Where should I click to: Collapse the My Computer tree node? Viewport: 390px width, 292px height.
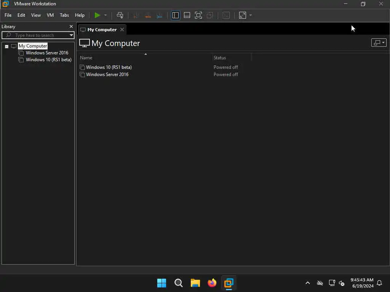(7, 46)
